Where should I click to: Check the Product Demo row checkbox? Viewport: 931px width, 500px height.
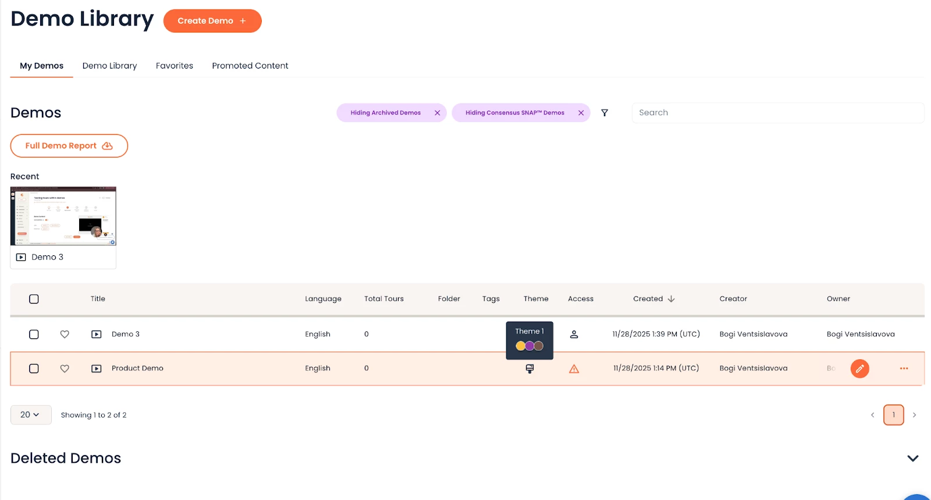point(34,369)
